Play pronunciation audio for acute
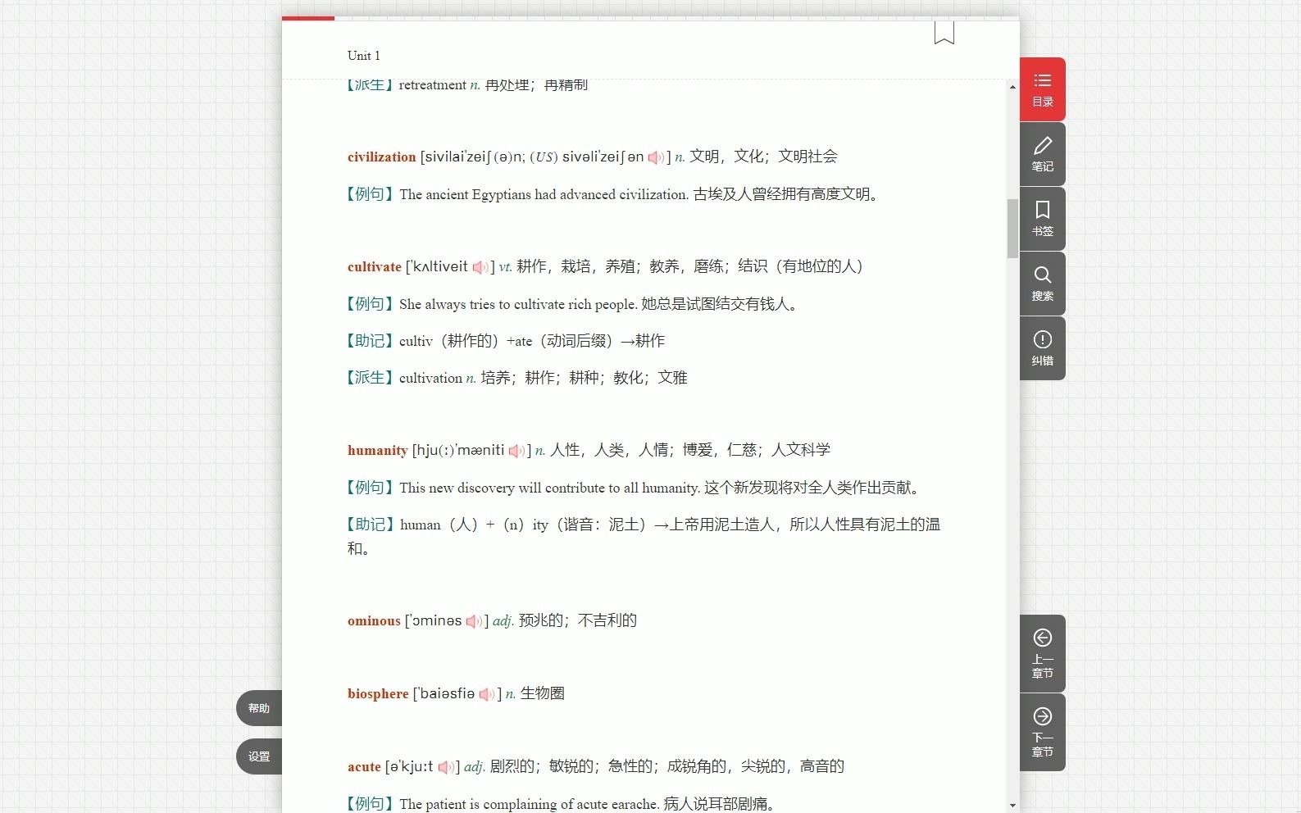 click(x=446, y=767)
